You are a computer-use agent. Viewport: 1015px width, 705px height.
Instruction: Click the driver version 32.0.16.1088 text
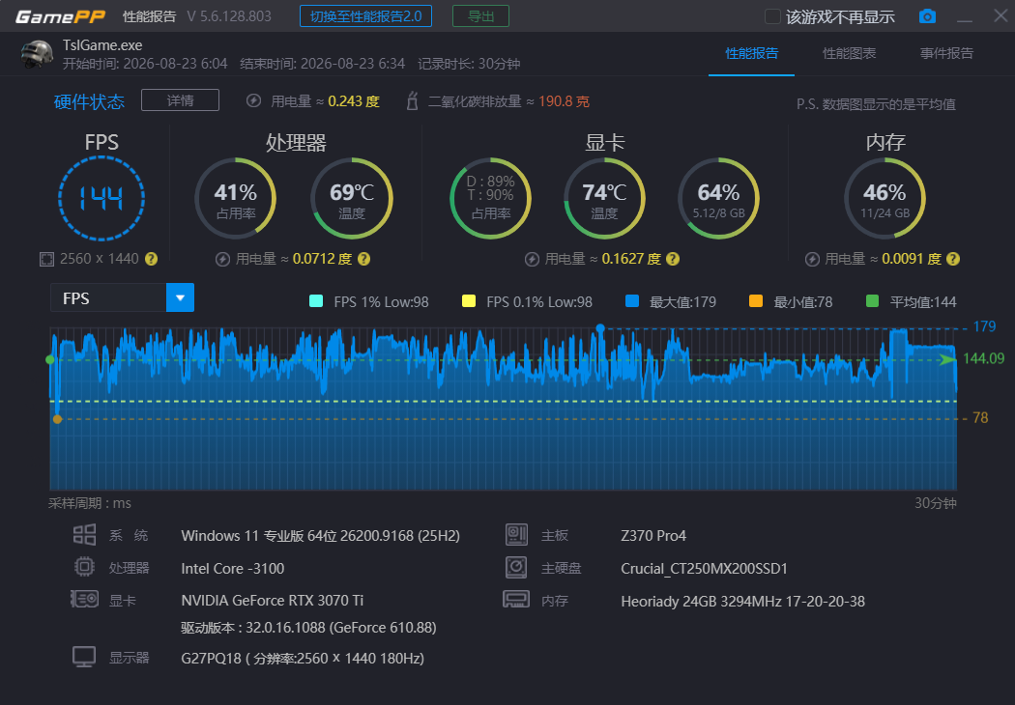click(x=308, y=628)
